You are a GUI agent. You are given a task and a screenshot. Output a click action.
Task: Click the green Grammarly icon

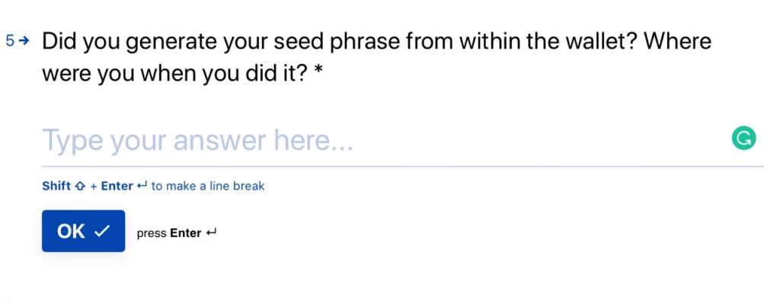point(743,138)
